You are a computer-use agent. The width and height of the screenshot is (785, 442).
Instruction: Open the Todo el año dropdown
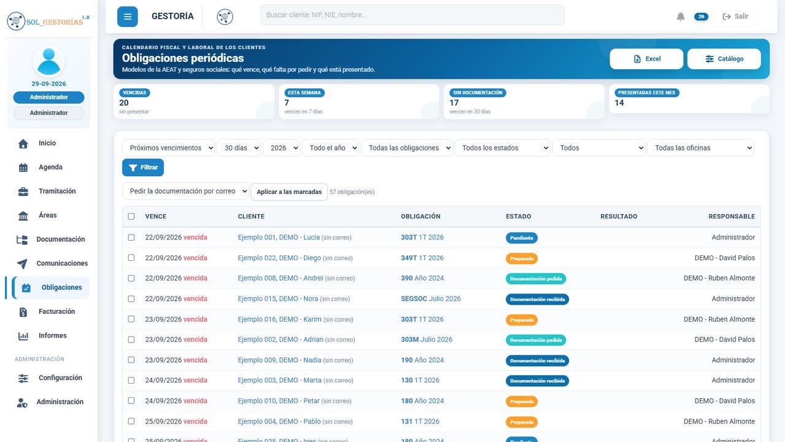pyautogui.click(x=331, y=148)
